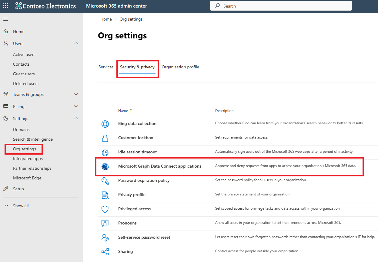Click the Setup wrench icon
This screenshot has width=378, height=262.
coord(6,189)
